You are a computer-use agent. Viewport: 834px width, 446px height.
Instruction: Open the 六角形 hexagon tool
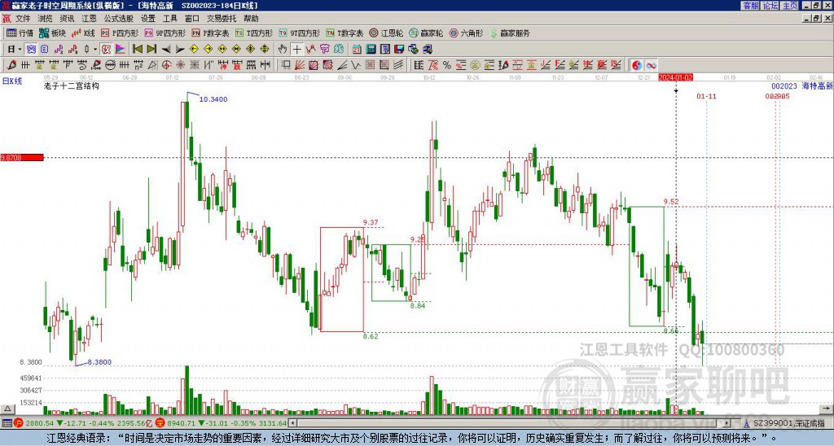pyautogui.click(x=466, y=33)
